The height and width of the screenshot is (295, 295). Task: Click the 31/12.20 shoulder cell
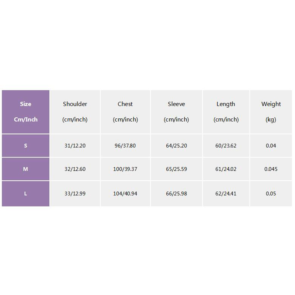[75, 146]
